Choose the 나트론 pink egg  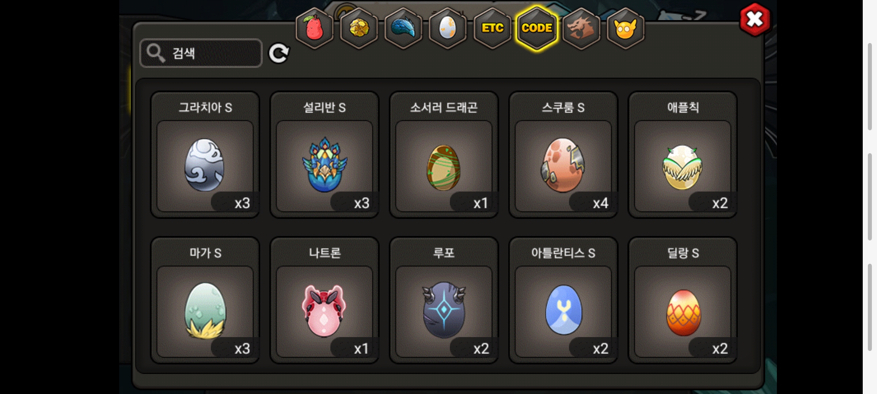(324, 300)
